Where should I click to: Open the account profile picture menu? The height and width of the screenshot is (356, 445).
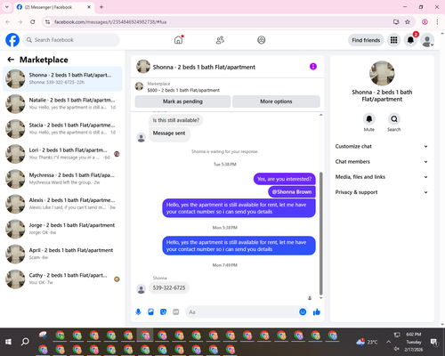[427, 40]
